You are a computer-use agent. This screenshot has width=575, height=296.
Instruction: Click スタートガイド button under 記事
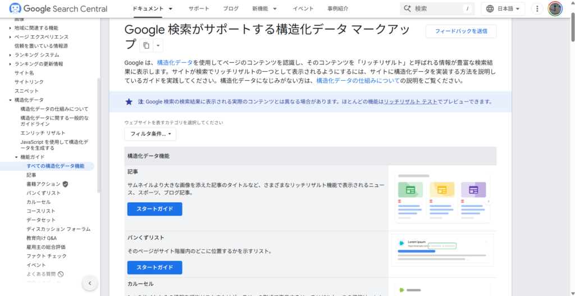[155, 209]
